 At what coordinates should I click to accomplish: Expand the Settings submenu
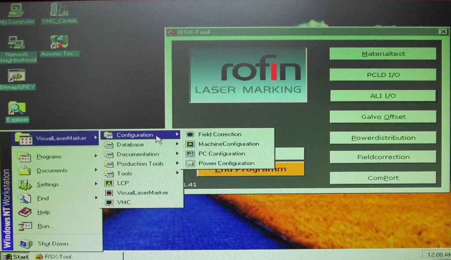pyautogui.click(x=48, y=184)
